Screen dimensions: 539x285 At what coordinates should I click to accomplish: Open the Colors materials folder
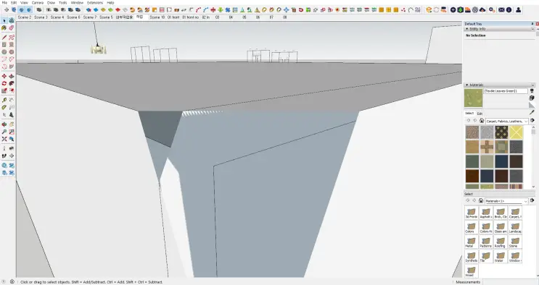pos(471,227)
